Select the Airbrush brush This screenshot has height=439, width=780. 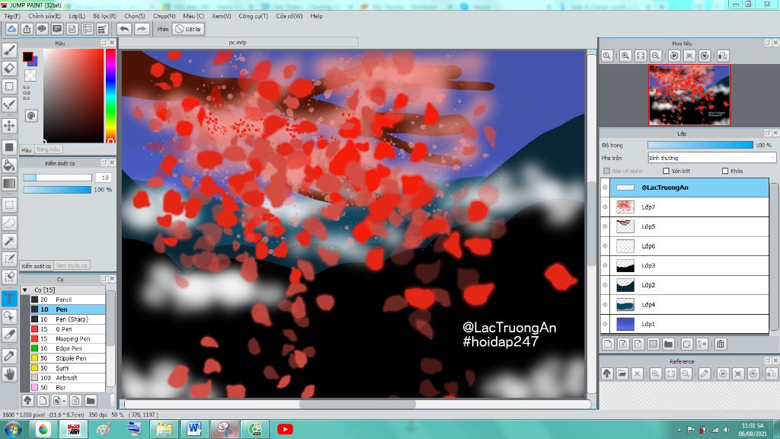68,378
